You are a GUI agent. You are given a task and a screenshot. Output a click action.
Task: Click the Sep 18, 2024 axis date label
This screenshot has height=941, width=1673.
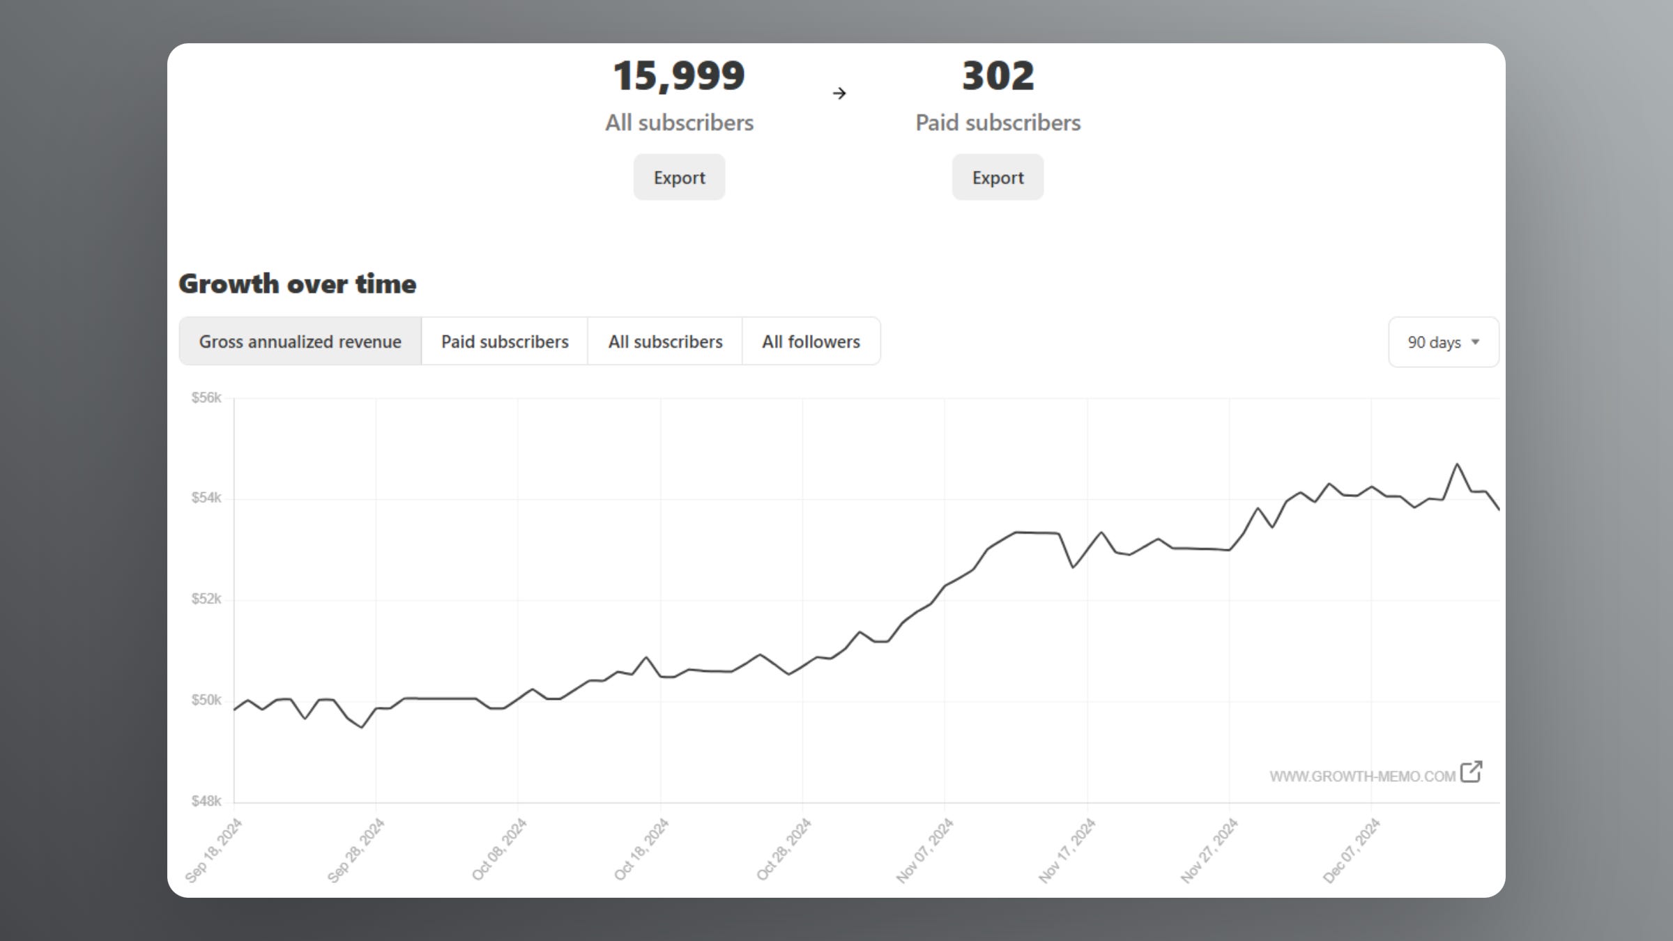pos(214,850)
